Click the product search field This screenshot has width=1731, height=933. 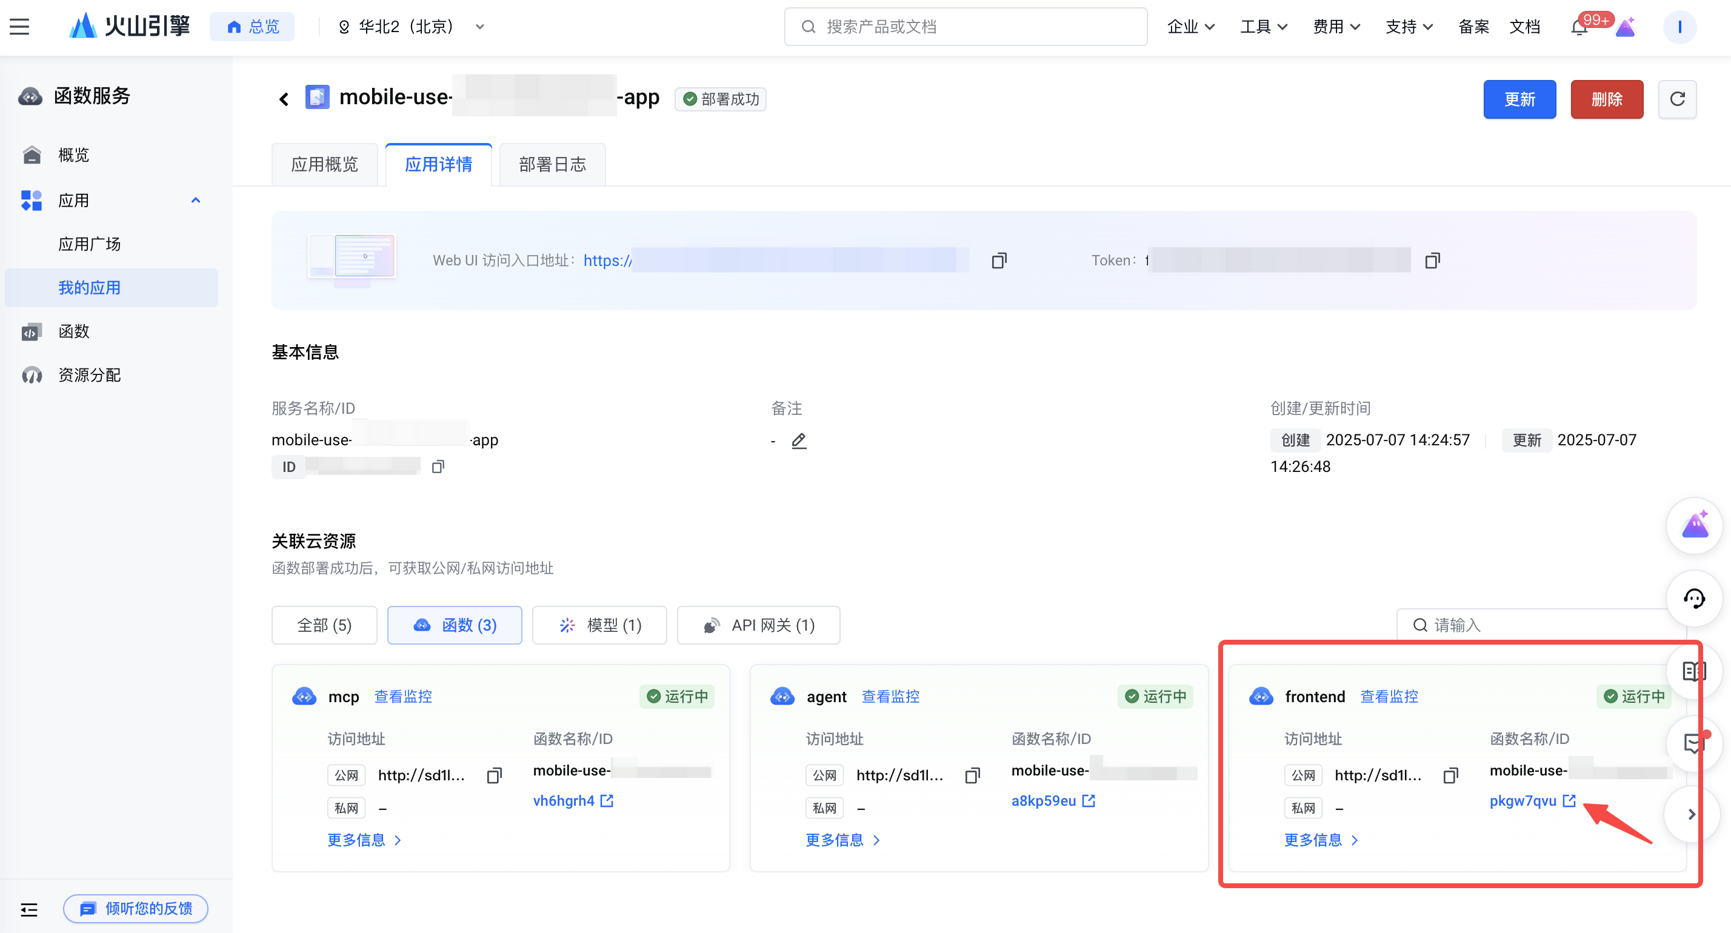[966, 27]
